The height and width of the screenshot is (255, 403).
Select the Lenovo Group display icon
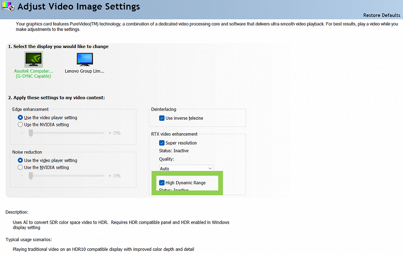pos(85,59)
